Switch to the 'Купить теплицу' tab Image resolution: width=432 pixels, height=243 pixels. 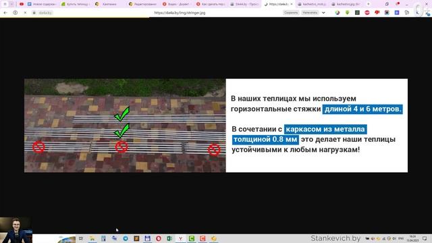pos(76,4)
